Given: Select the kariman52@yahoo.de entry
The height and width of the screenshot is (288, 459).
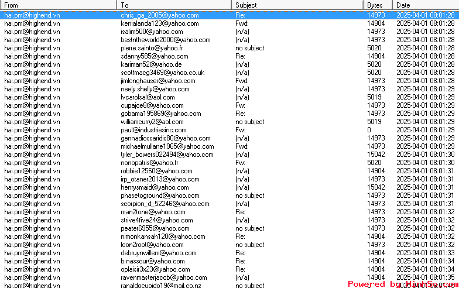Looking at the screenshot, I should [x=229, y=64].
